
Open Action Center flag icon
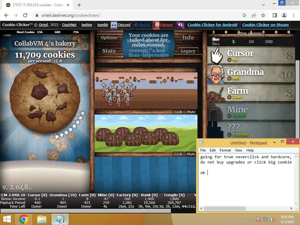pos(258,219)
